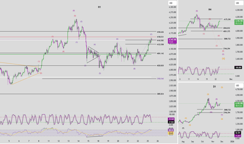244x144 pixels.
Task: Click the purple 4,145.100 price label with 11:25 countdown
Action: pyautogui.click(x=173, y=41)
